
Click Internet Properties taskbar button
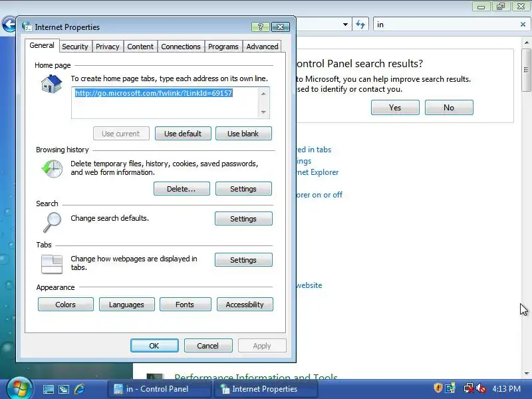[265, 389]
